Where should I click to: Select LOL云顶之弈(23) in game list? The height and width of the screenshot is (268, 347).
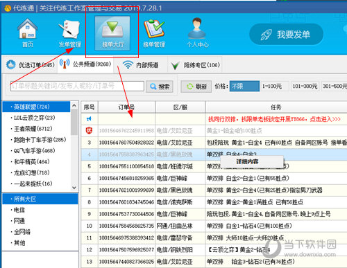pos(36,118)
